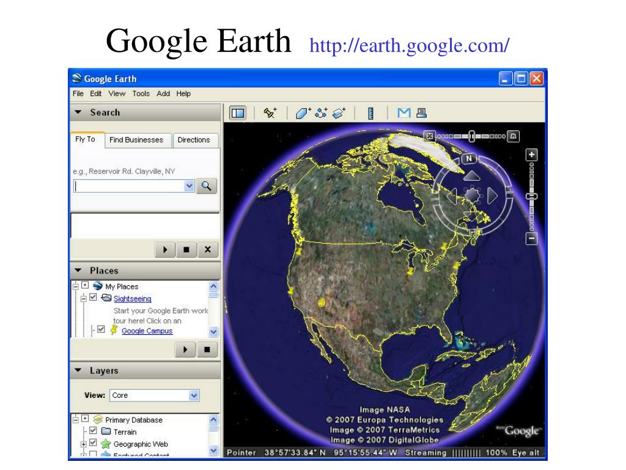Screen dimensions: 626x470
Task: Click the Google Campus yellow pushpin icon
Action: [x=114, y=330]
